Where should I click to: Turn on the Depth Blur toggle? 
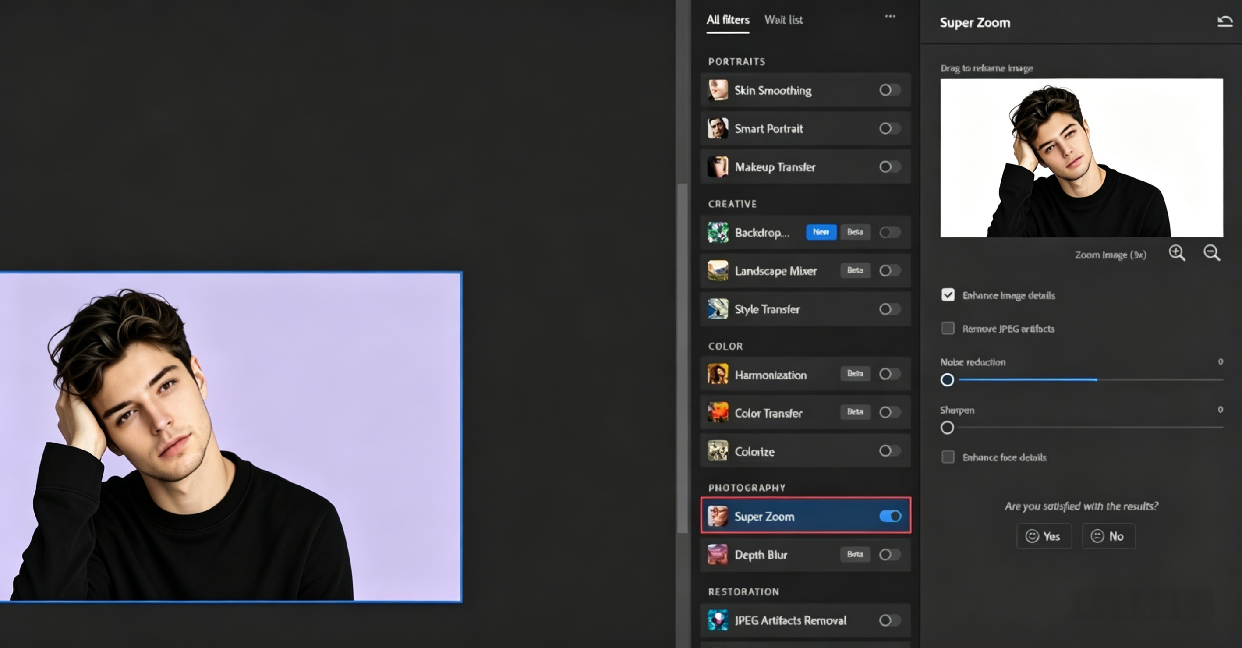pyautogui.click(x=890, y=555)
